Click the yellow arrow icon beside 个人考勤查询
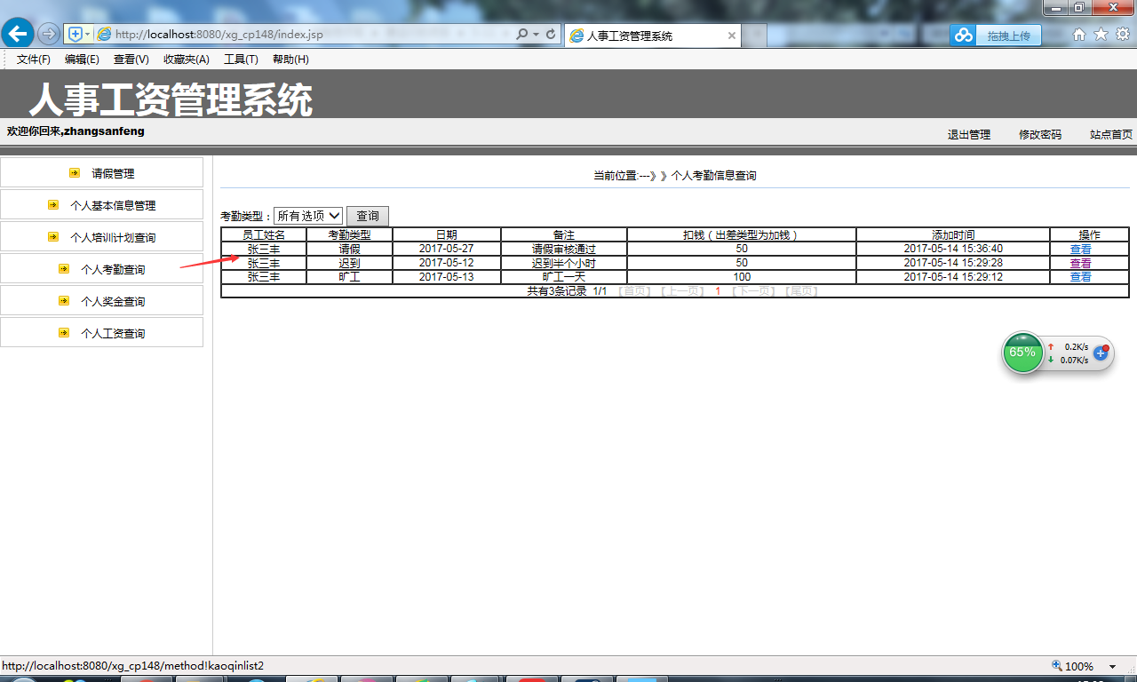The width and height of the screenshot is (1137, 682). point(64,269)
